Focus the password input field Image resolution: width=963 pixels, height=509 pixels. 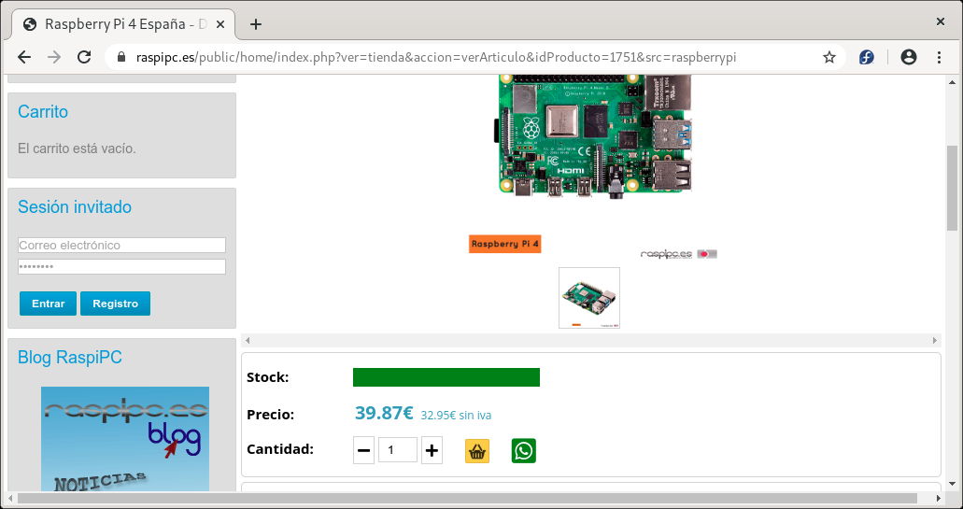coord(121,267)
